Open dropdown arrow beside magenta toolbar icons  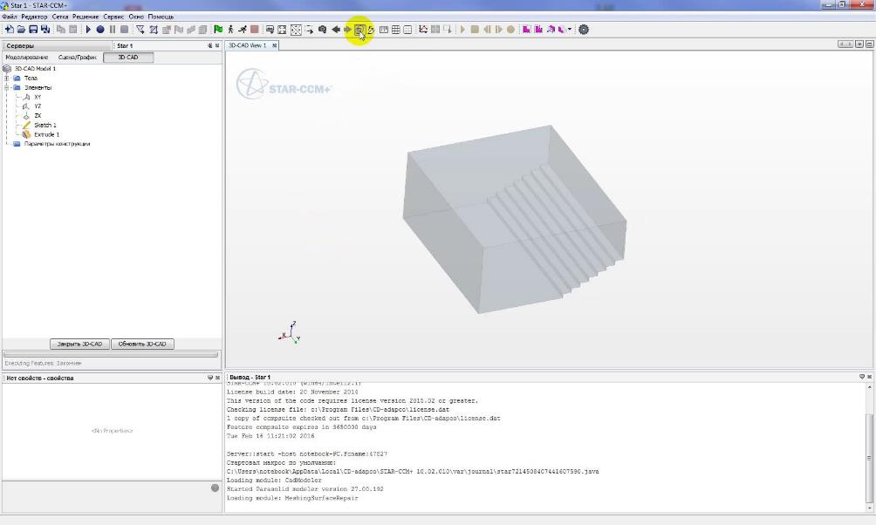coord(571,30)
